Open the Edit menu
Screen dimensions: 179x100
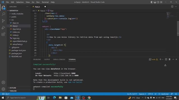12,2
